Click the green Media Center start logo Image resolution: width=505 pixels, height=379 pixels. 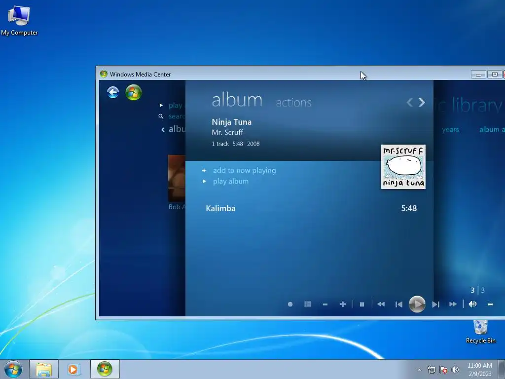pos(134,92)
